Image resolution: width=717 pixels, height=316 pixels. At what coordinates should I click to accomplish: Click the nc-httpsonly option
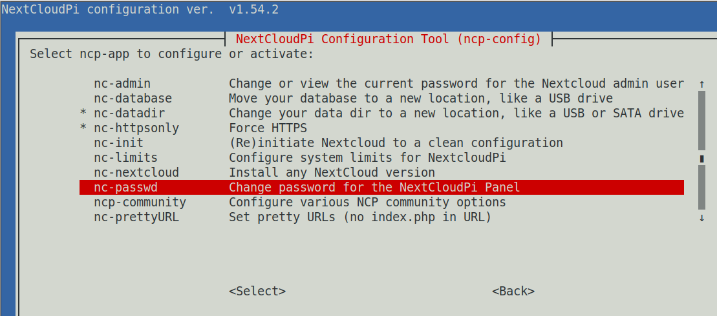point(136,128)
